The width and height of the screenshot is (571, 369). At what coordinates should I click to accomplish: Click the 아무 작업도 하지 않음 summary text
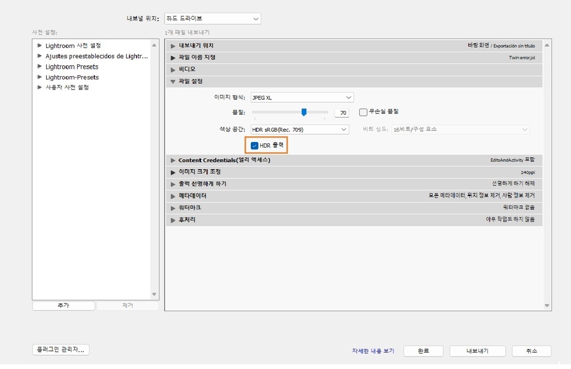coord(510,220)
